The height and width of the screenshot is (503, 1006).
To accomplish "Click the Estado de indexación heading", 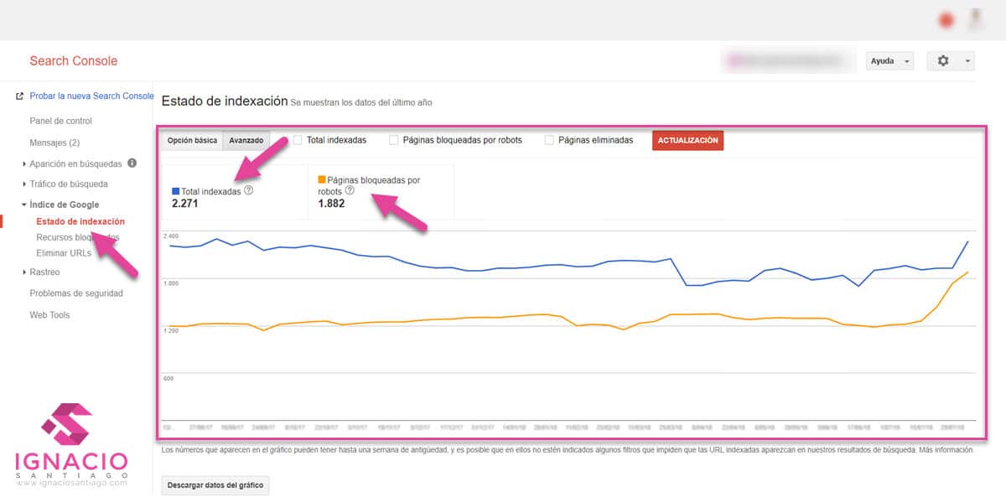I will [x=224, y=101].
